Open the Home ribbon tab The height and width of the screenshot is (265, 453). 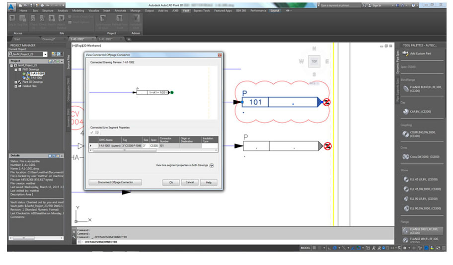(x=23, y=11)
